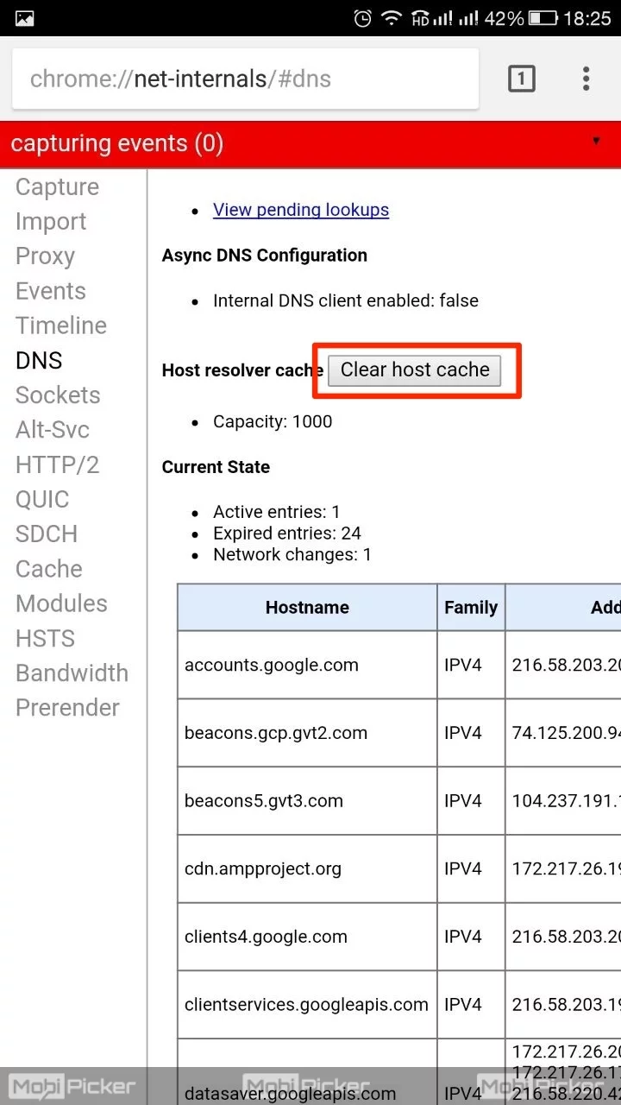Select the HTTP/2 sidebar item
The image size is (621, 1105).
[57, 464]
